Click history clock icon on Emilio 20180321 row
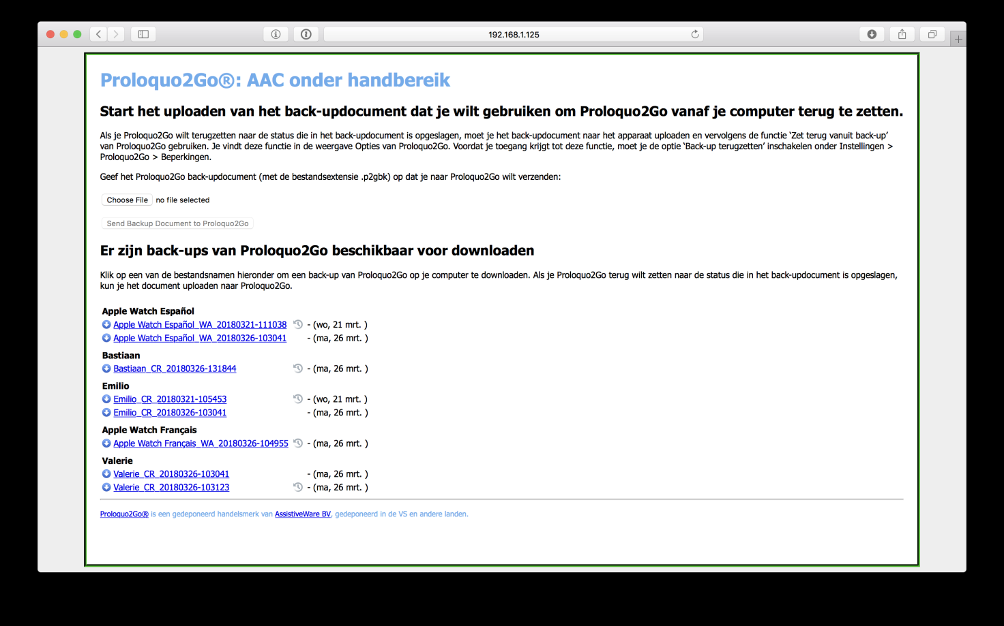Image resolution: width=1004 pixels, height=626 pixels. click(298, 398)
